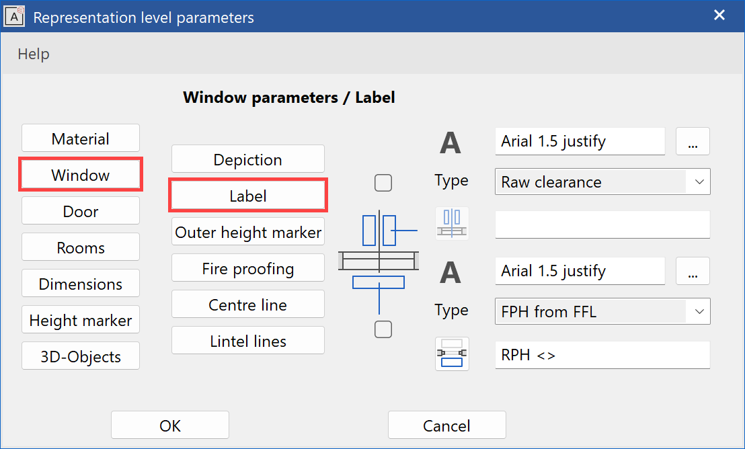The image size is (745, 449).
Task: Switch to Outer height marker section
Action: [x=247, y=232]
